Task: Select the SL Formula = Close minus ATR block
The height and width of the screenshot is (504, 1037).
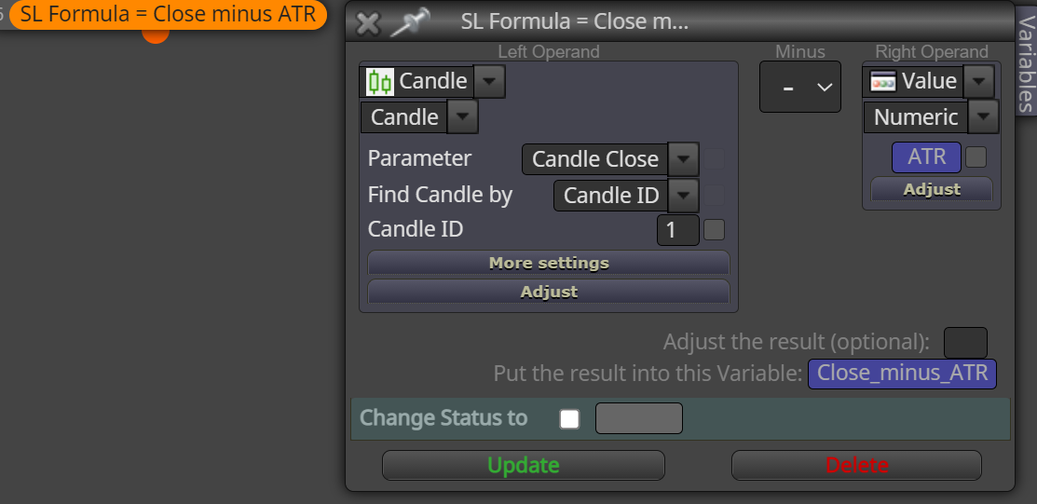Action: [168, 15]
